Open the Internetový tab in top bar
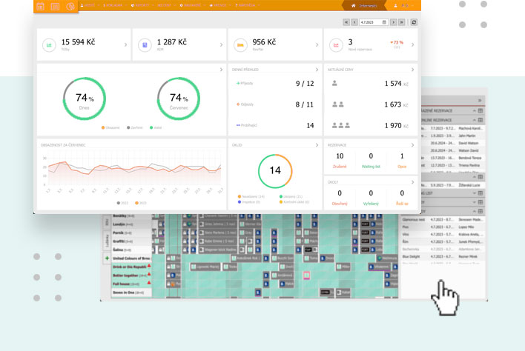 [367, 6]
